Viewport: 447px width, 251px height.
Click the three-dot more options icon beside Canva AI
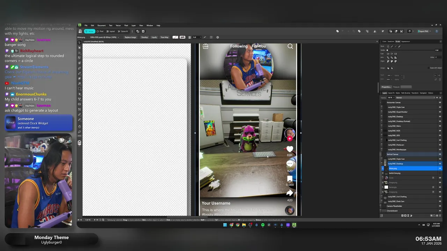click(x=132, y=31)
